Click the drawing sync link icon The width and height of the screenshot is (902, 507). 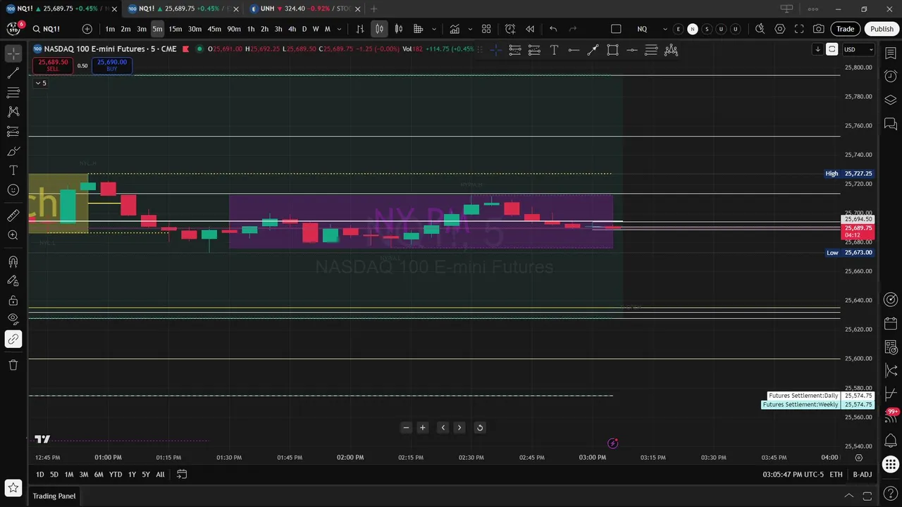13,339
